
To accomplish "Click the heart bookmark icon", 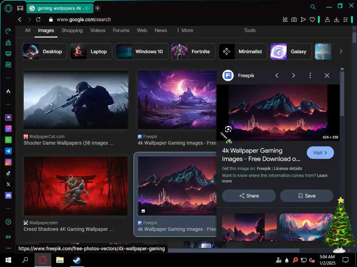I will 312,19.
